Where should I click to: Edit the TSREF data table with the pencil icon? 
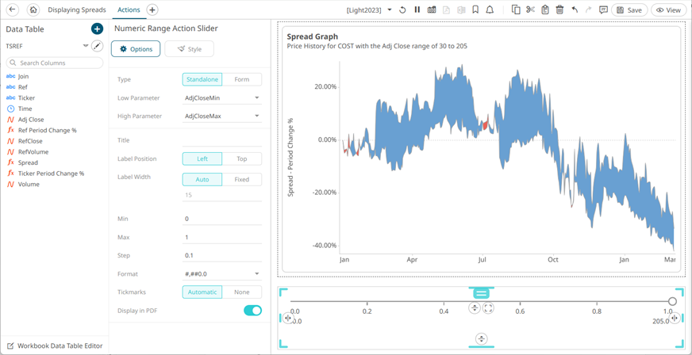(97, 46)
